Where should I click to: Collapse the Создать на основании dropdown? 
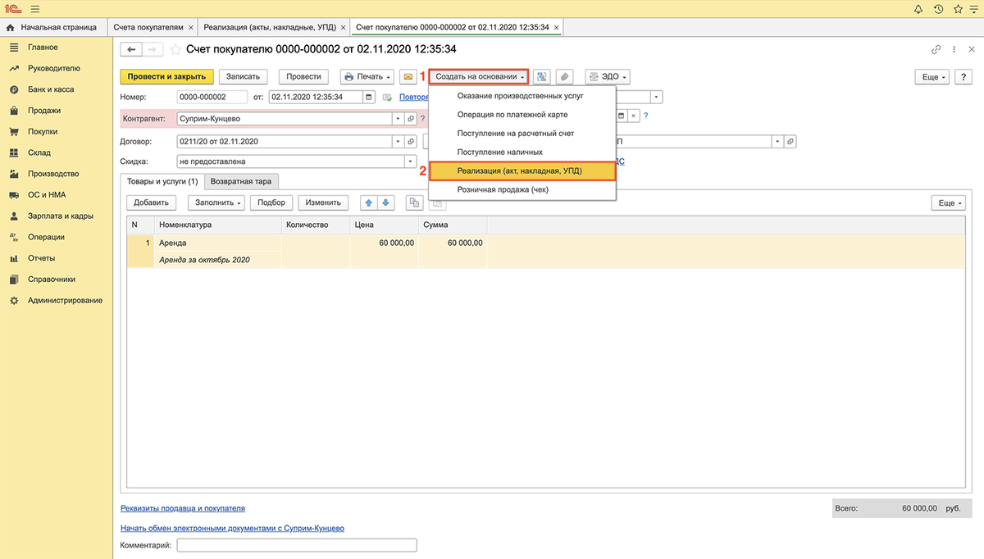pyautogui.click(x=480, y=76)
